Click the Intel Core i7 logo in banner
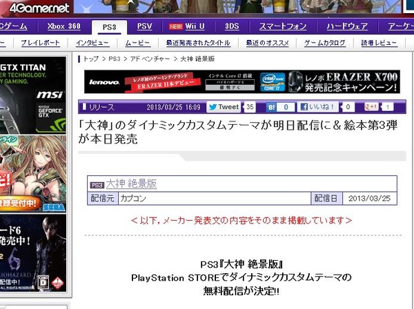 (x=273, y=82)
